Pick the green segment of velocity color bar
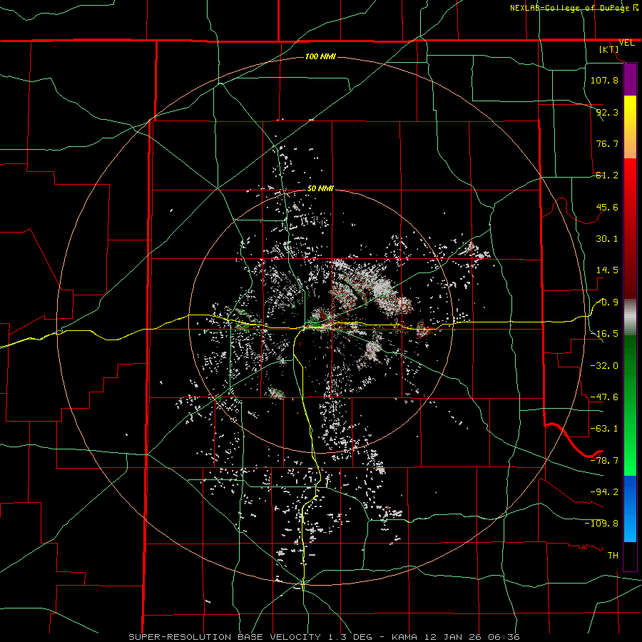 point(630,405)
